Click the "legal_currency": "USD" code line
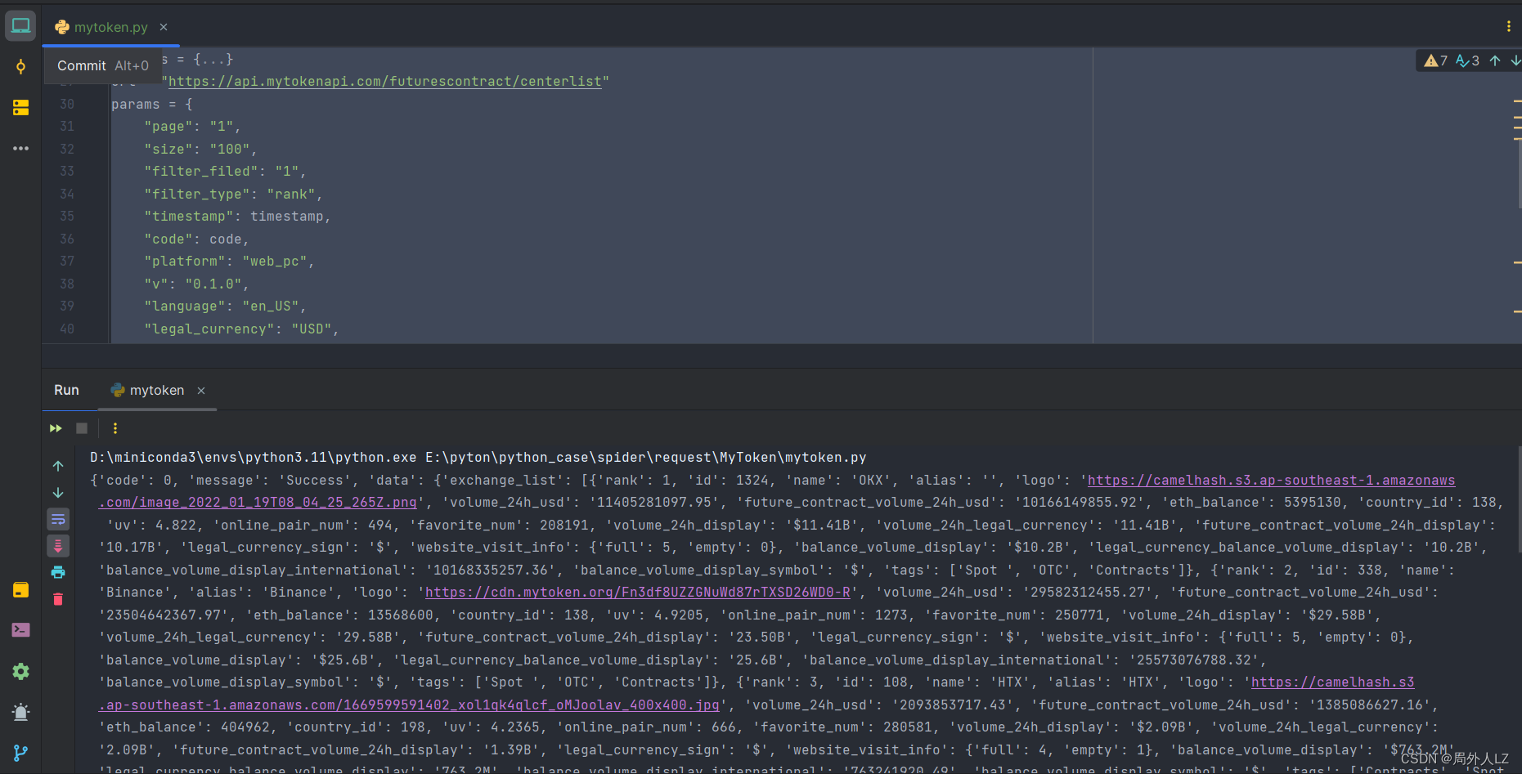1522x774 pixels. [x=241, y=329]
